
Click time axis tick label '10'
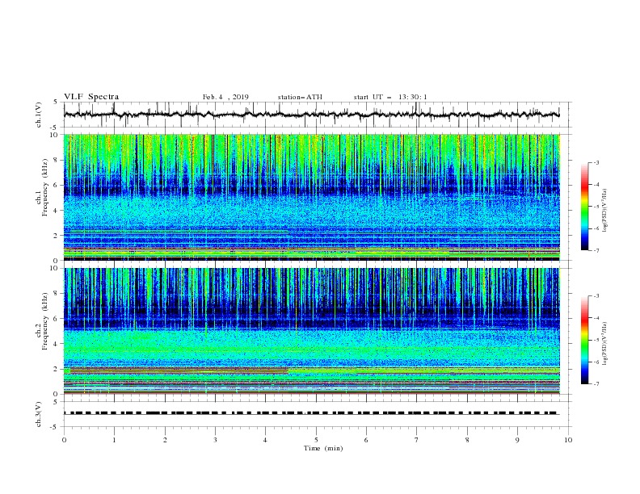[x=568, y=440]
